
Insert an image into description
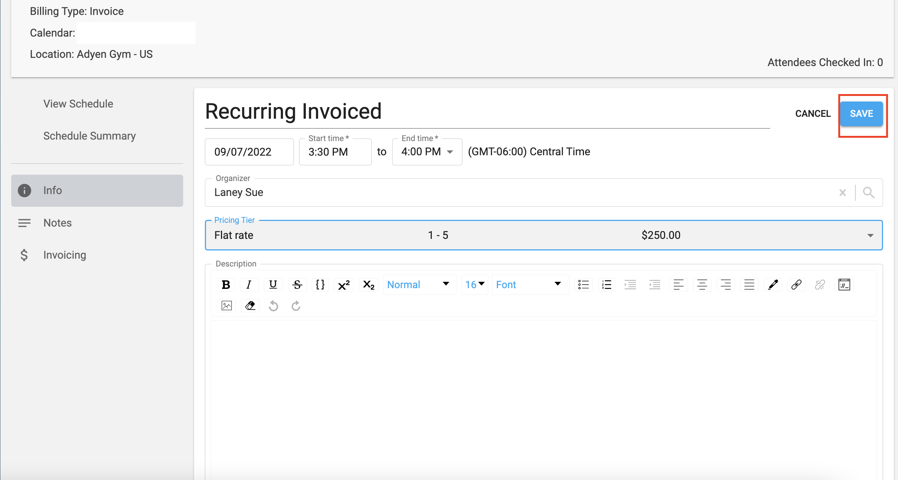tap(227, 306)
